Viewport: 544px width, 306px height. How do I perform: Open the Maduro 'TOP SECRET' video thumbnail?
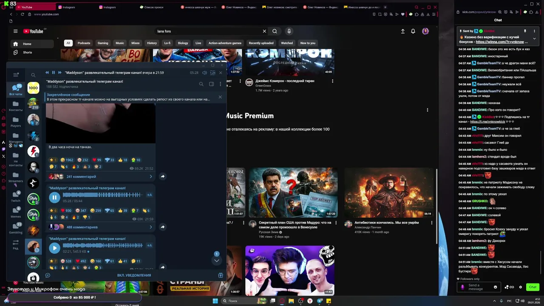tap(293, 193)
